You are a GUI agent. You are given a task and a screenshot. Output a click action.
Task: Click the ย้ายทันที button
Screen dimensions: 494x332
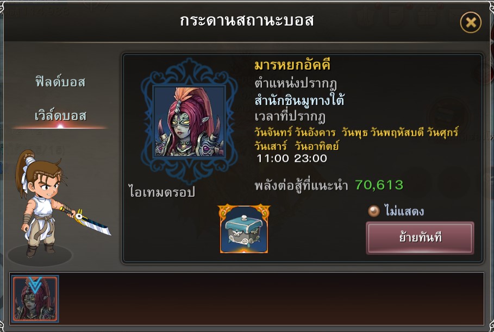[420, 237]
